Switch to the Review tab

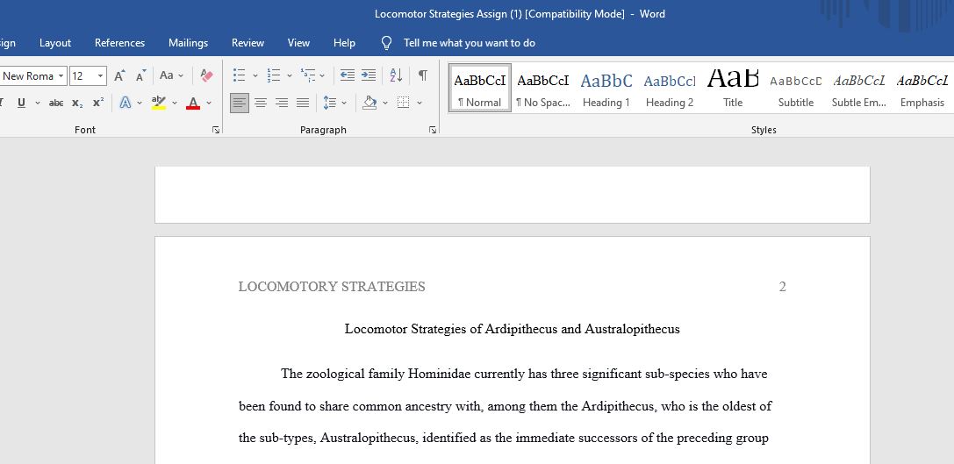[x=247, y=43]
